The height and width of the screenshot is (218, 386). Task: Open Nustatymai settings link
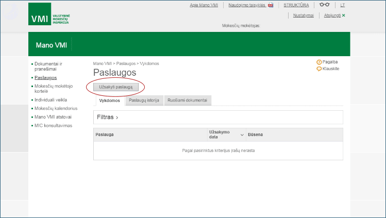coord(303,15)
